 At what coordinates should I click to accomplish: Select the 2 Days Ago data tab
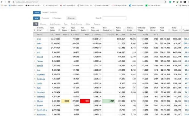click(57, 18)
